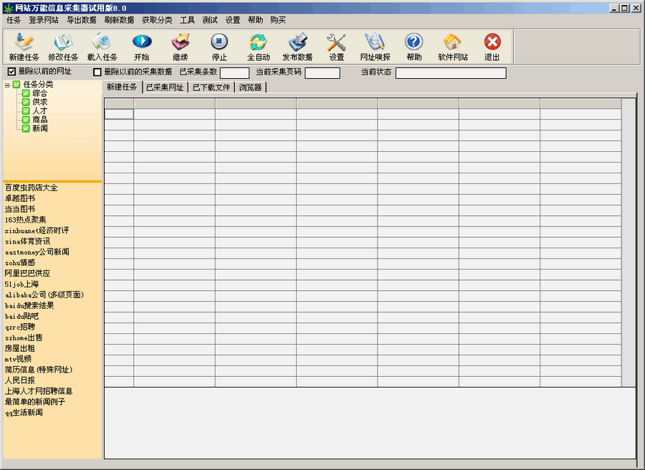The width and height of the screenshot is (645, 470).
Task: Click the 当前采集页码 input field
Action: [322, 73]
